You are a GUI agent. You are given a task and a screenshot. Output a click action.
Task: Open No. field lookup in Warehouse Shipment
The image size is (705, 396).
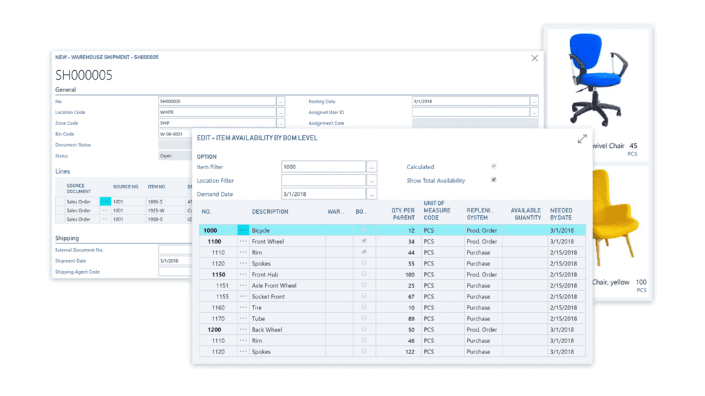pos(281,102)
